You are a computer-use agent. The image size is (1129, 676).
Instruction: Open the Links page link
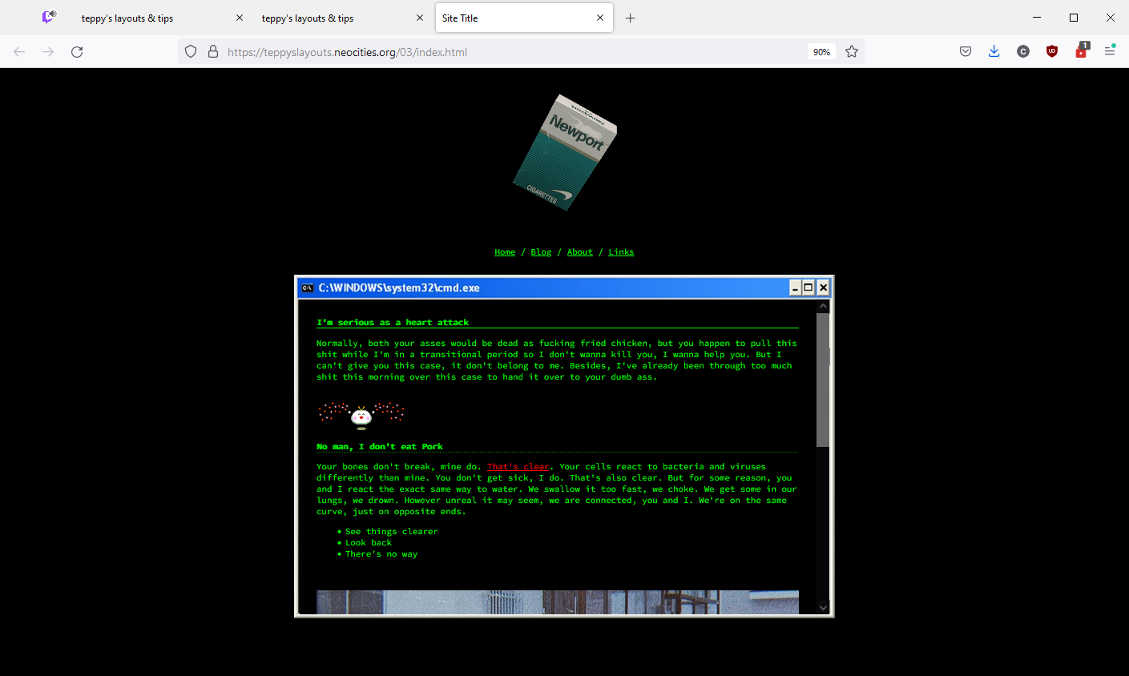click(x=621, y=252)
